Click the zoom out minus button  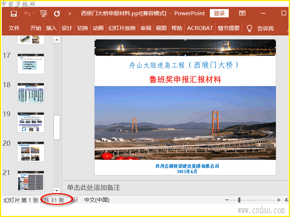(227, 200)
